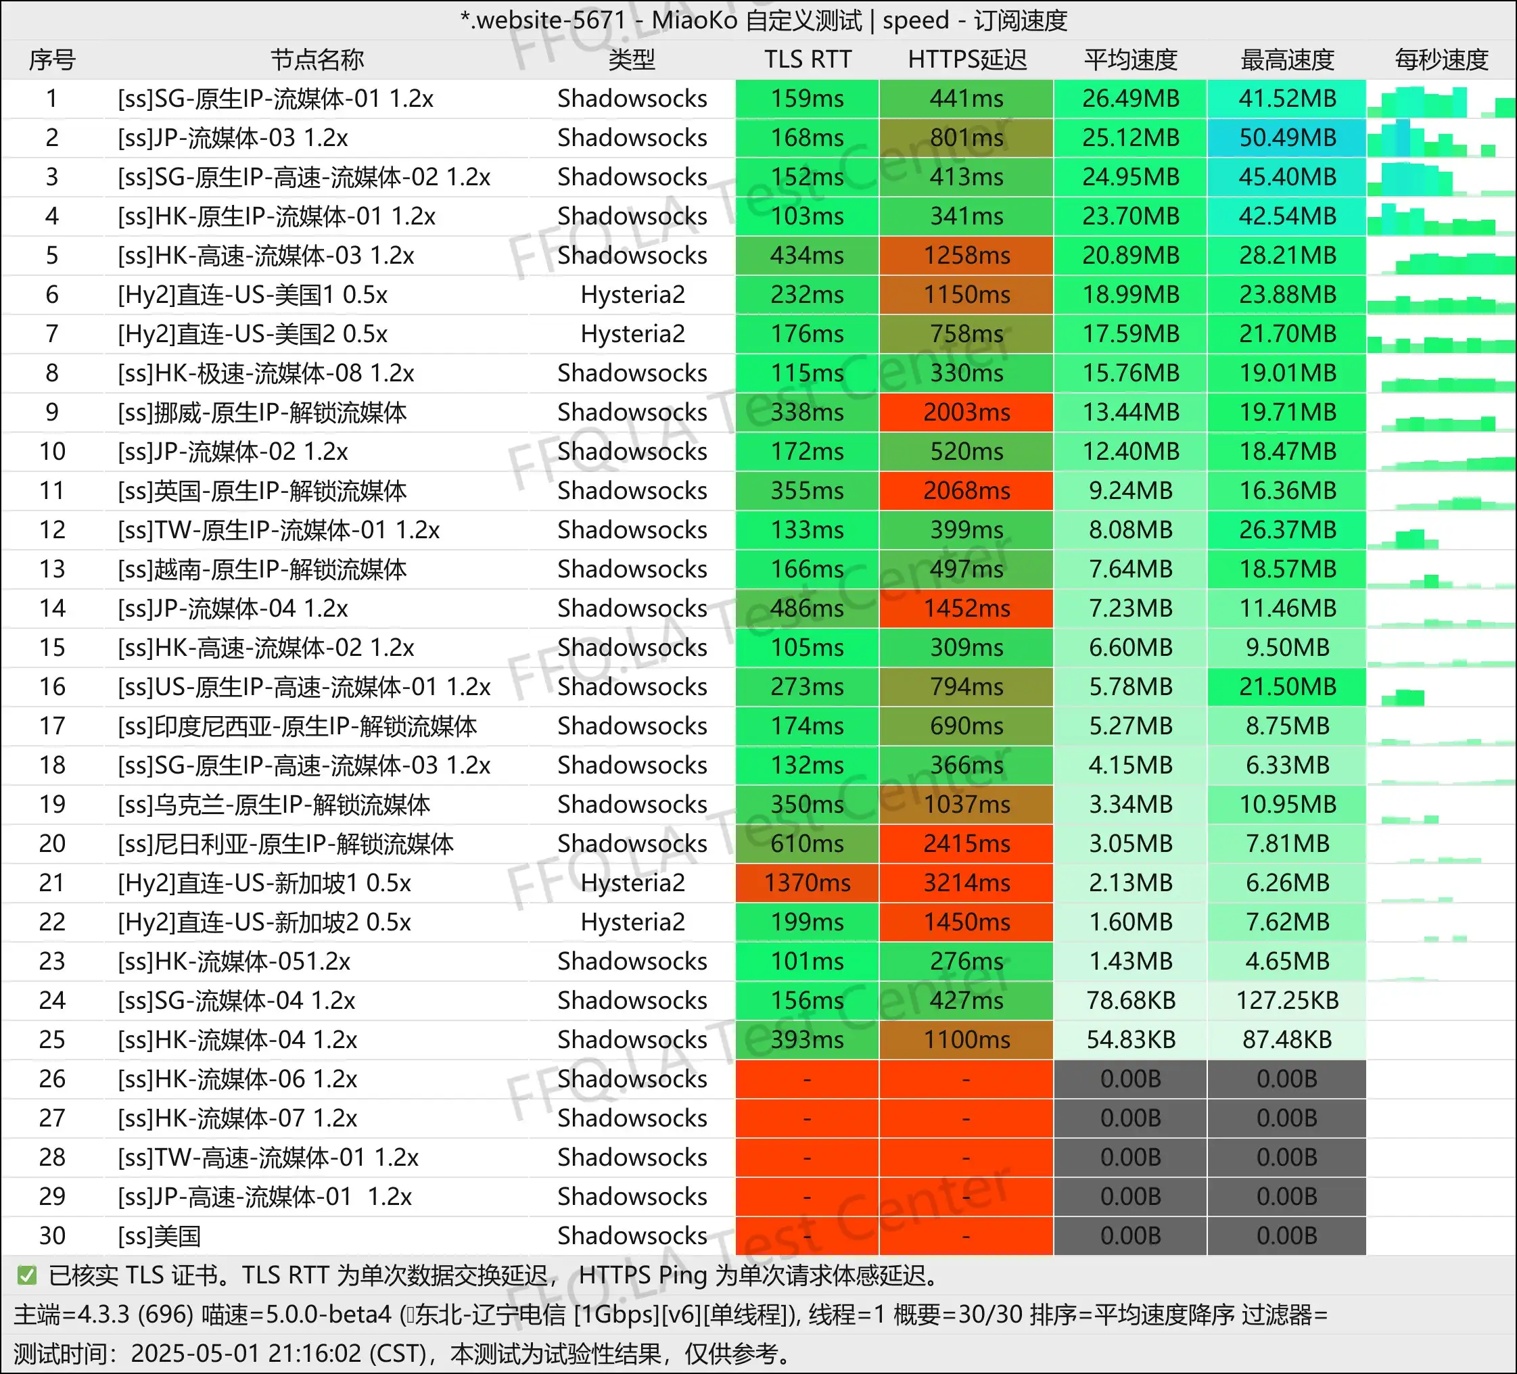Viewport: 1517px width, 1374px height.
Task: Select node [ss]HK-原生IP-流媒体-01 1.2x
Action: point(276,216)
